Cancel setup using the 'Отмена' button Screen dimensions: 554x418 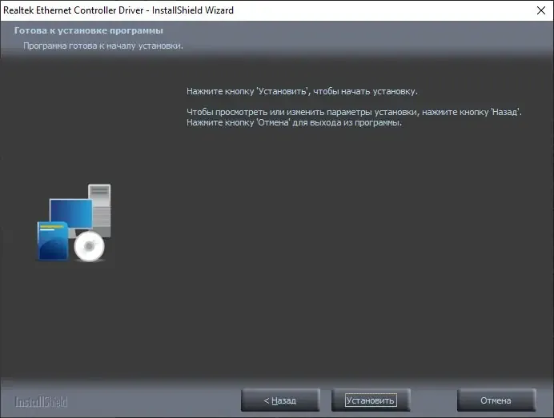(x=496, y=400)
